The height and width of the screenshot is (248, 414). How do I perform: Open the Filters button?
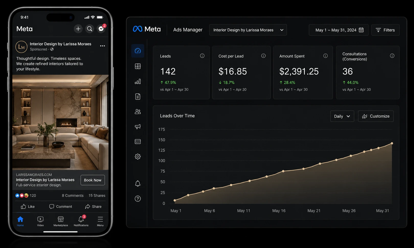385,30
